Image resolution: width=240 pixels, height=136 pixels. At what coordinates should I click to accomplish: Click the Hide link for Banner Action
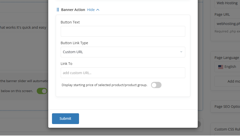[x=91, y=10]
